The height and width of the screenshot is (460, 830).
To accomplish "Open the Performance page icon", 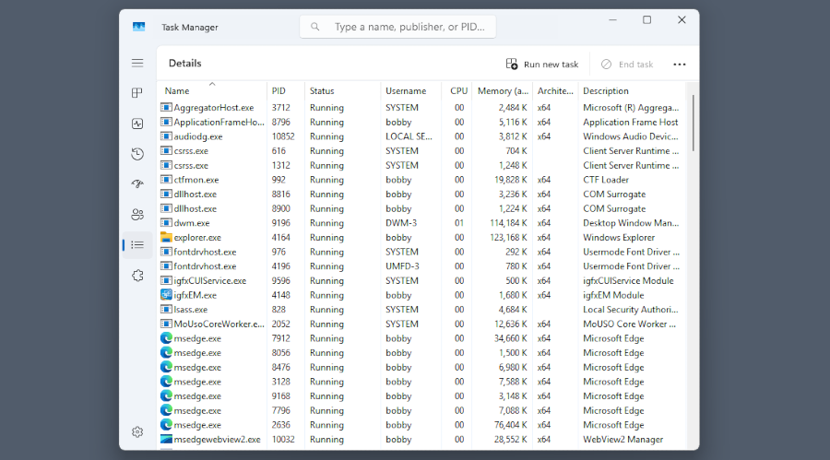I will coord(137,124).
